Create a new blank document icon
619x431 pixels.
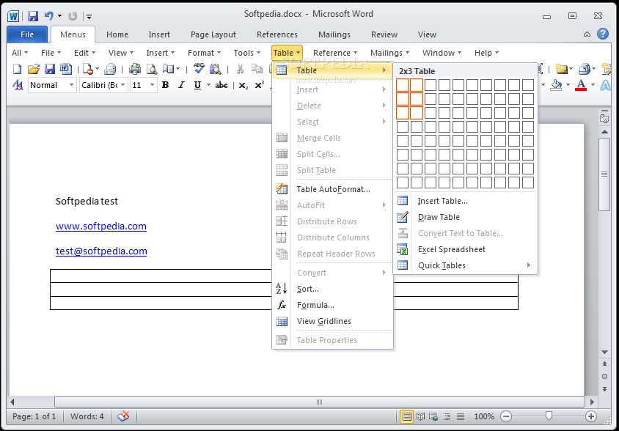[x=17, y=69]
